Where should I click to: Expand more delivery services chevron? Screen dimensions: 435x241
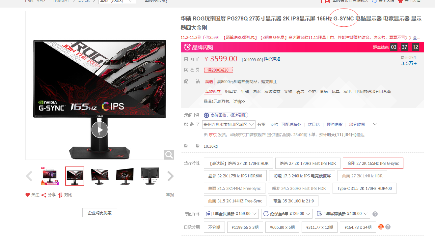tap(374, 124)
